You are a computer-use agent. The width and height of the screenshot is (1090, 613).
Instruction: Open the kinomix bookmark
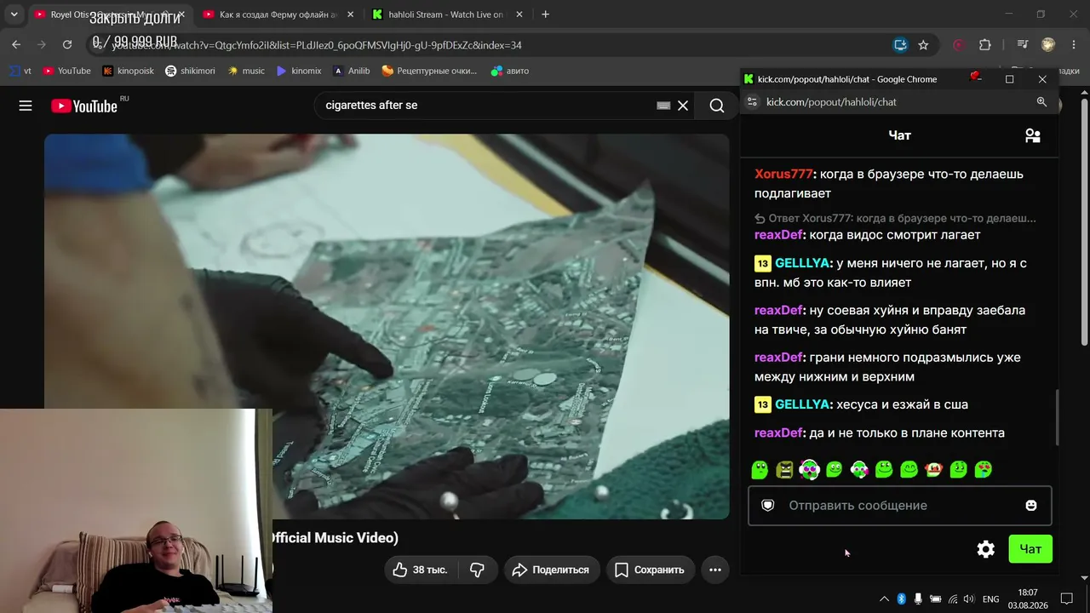[x=299, y=71]
